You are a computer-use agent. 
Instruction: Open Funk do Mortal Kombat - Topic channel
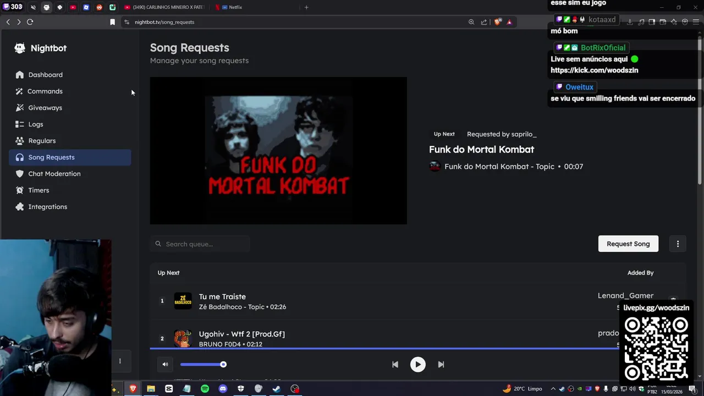pos(499,167)
